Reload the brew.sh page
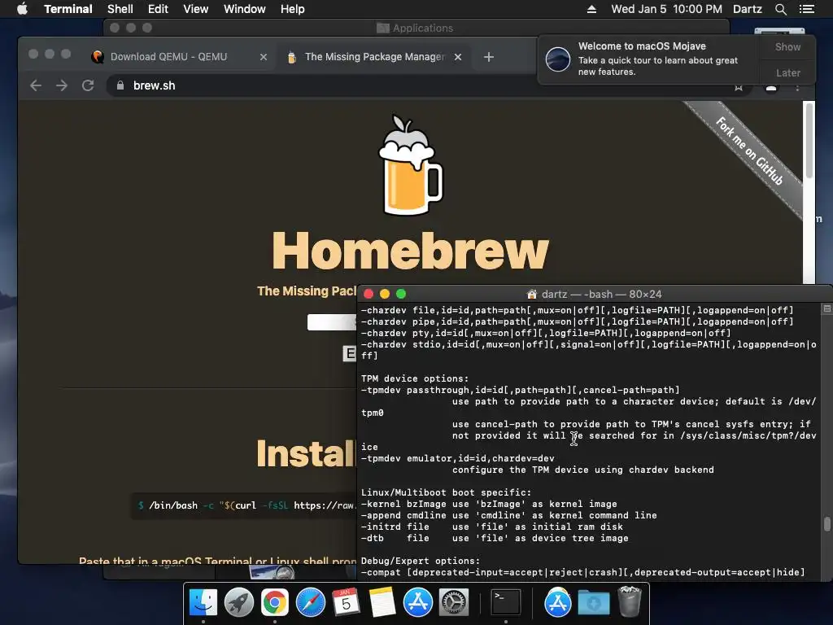 [x=88, y=85]
